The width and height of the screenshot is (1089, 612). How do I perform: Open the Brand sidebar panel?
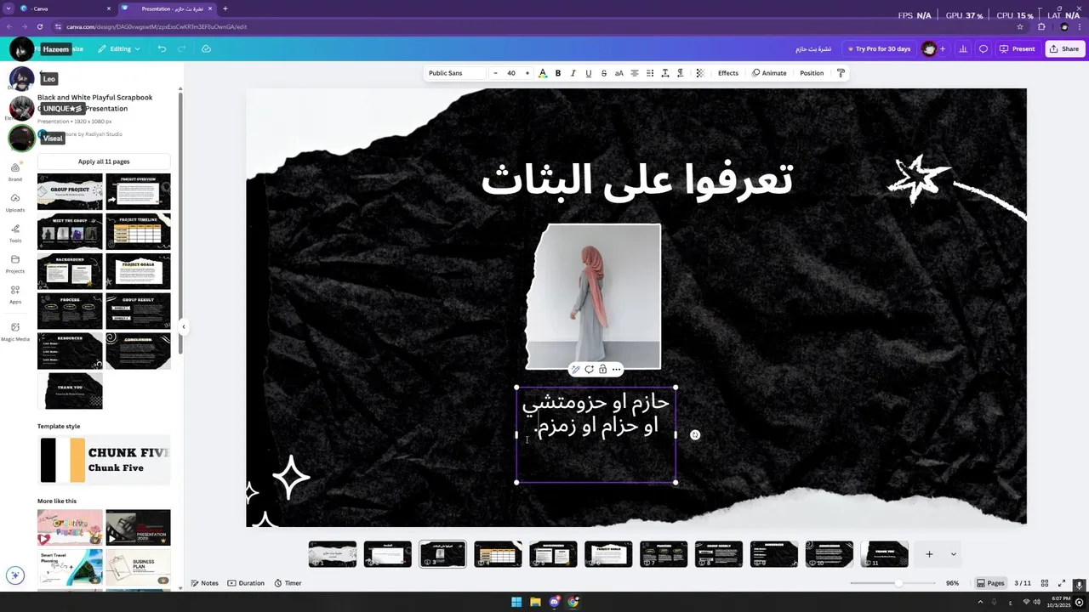point(15,172)
